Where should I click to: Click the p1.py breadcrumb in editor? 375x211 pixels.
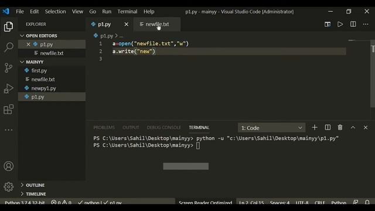point(107,36)
